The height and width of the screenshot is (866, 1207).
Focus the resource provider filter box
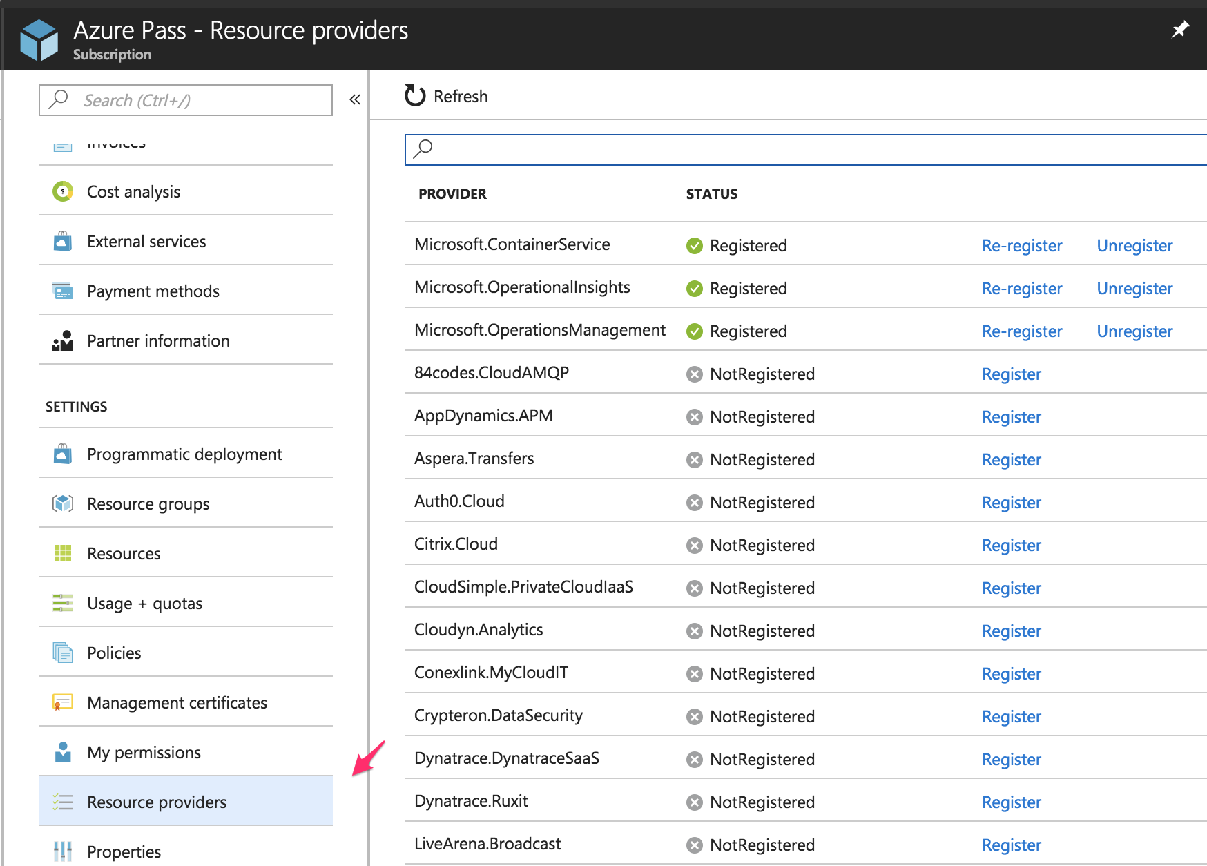pos(805,149)
